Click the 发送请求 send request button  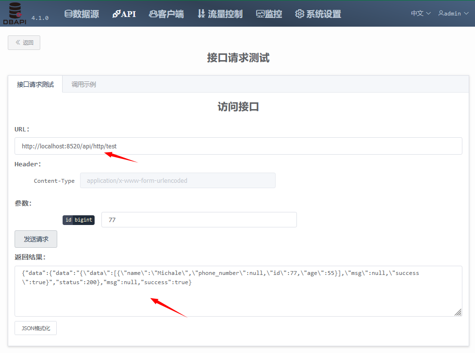(x=35, y=239)
